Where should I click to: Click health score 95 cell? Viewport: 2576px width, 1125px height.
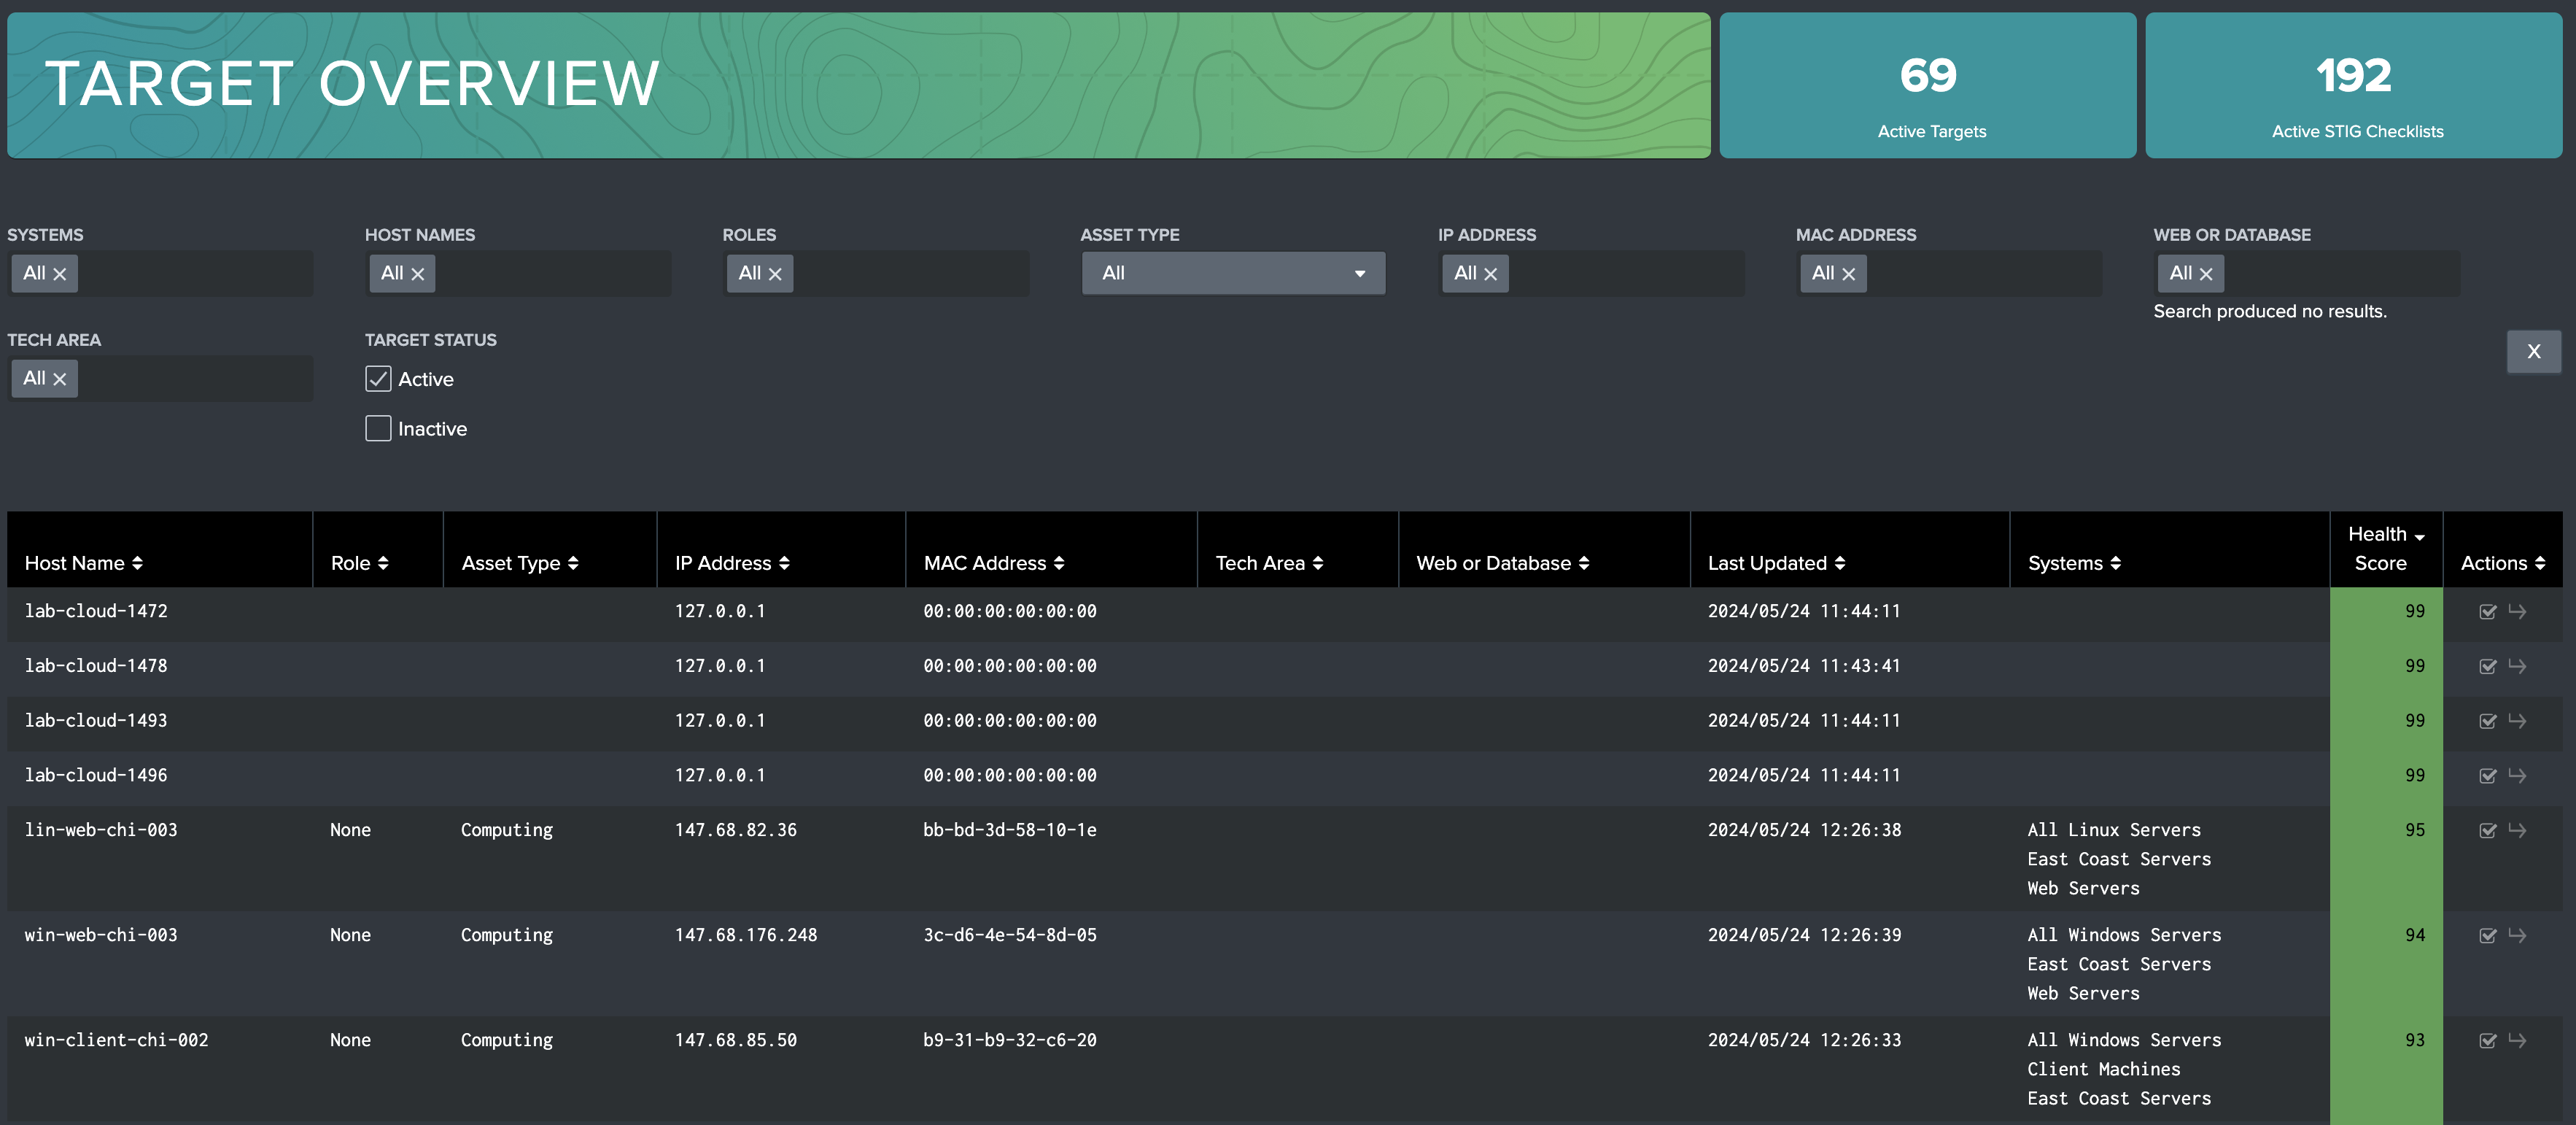2386,858
